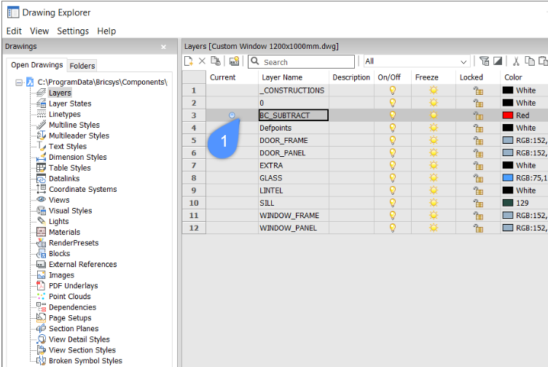The width and height of the screenshot is (548, 367).
Task: Toggle the GLASS layer on/off lightbulb
Action: coord(392,178)
